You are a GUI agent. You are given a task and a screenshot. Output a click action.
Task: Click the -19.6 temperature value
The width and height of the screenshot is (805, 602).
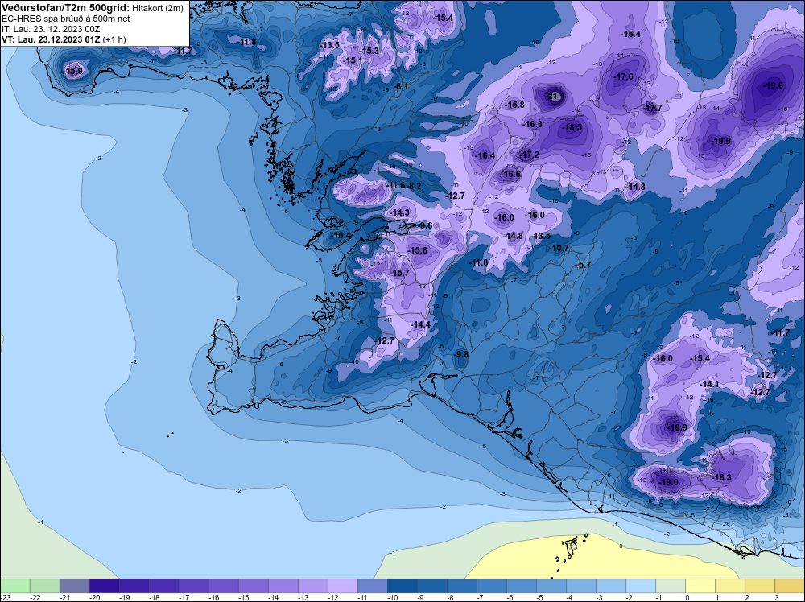tap(773, 85)
